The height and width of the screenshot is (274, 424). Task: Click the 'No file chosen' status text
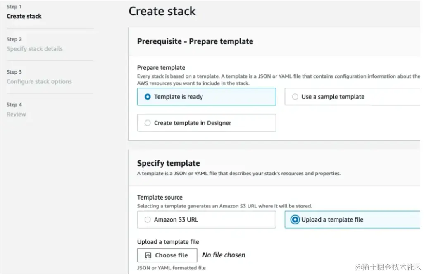pos(224,255)
